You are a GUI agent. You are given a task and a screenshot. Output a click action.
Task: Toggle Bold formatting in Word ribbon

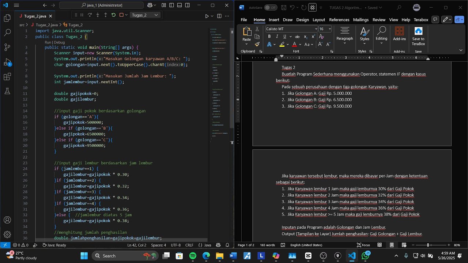(269, 37)
